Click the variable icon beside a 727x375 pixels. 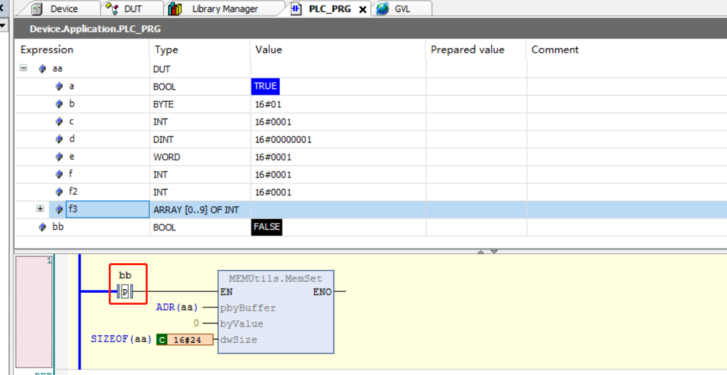pyautogui.click(x=59, y=86)
